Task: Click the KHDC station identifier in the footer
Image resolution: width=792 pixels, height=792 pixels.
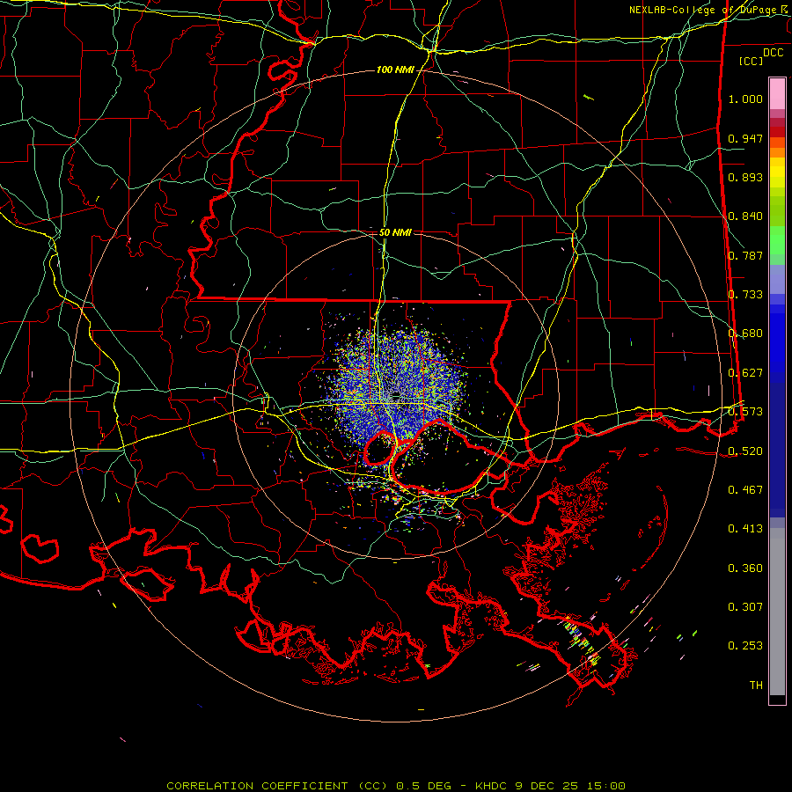Action: [492, 786]
